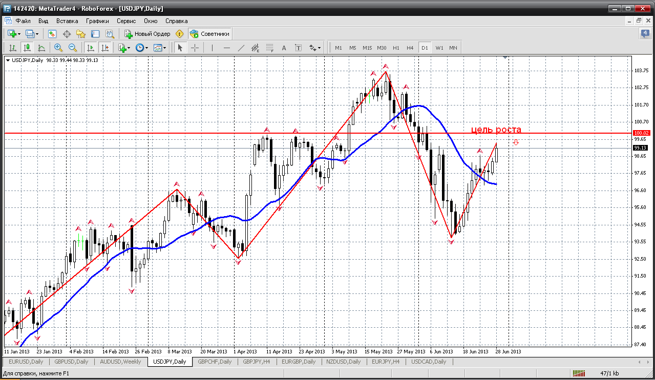655x380 pixels.
Task: Click the connection status bars icon
Action: (579, 373)
